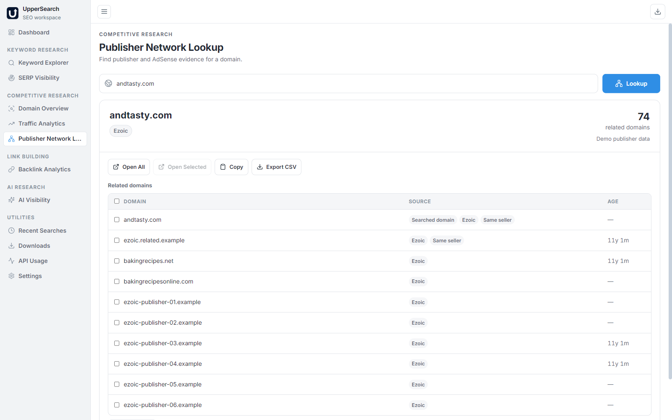Click the download icon at top right
The width and height of the screenshot is (672, 420).
(x=658, y=12)
